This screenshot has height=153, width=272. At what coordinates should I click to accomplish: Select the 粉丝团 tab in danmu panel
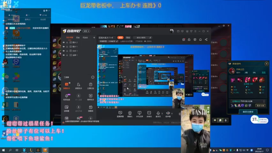pyautogui.click(x=43, y=19)
